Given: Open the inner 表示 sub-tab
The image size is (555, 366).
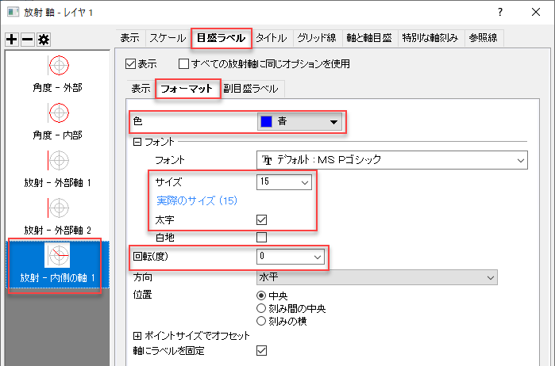Looking at the screenshot, I should tap(141, 89).
